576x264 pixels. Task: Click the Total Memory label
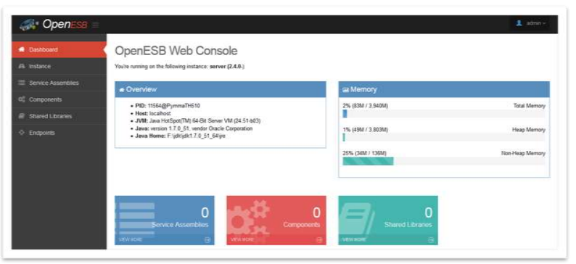pos(530,106)
